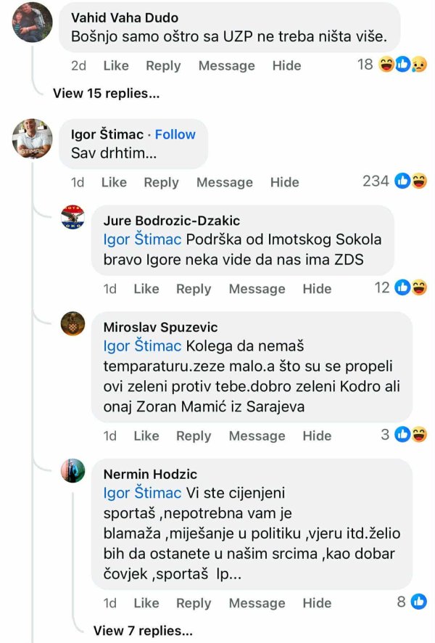435x643 pixels.
Task: Open Jure Bodrozic-Dzakic's avatar
Action: (72, 218)
